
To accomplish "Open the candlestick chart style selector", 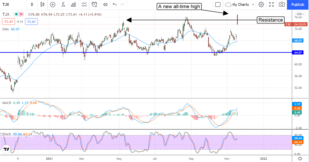I will [x=42, y=4].
